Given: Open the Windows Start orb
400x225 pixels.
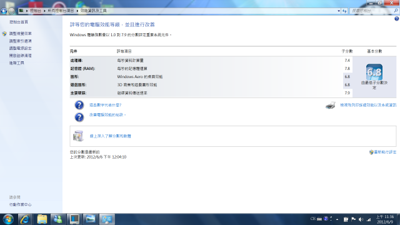Looking at the screenshot, I should (x=8, y=219).
